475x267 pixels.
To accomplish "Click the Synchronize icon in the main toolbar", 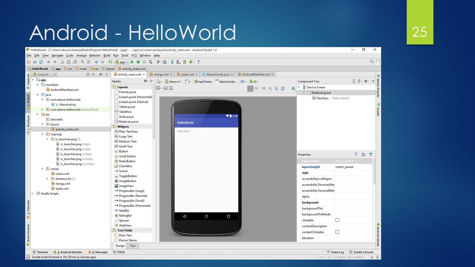I will tap(41, 62).
